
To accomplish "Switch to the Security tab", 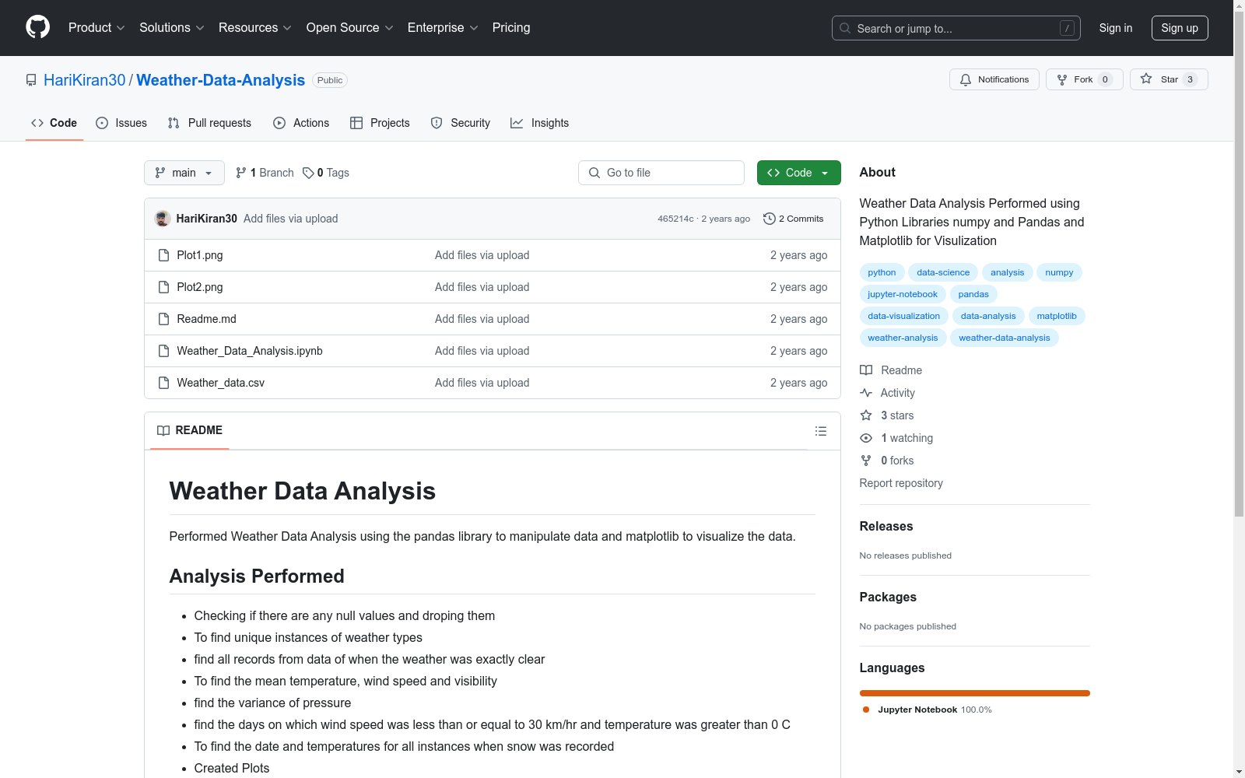I will tap(461, 123).
